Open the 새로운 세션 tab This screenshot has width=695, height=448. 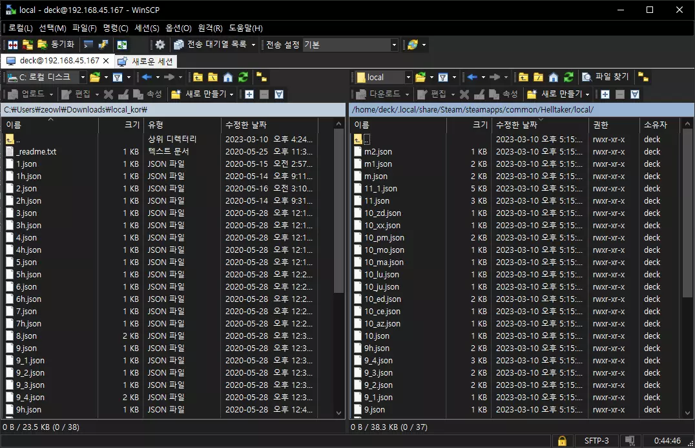(147, 61)
